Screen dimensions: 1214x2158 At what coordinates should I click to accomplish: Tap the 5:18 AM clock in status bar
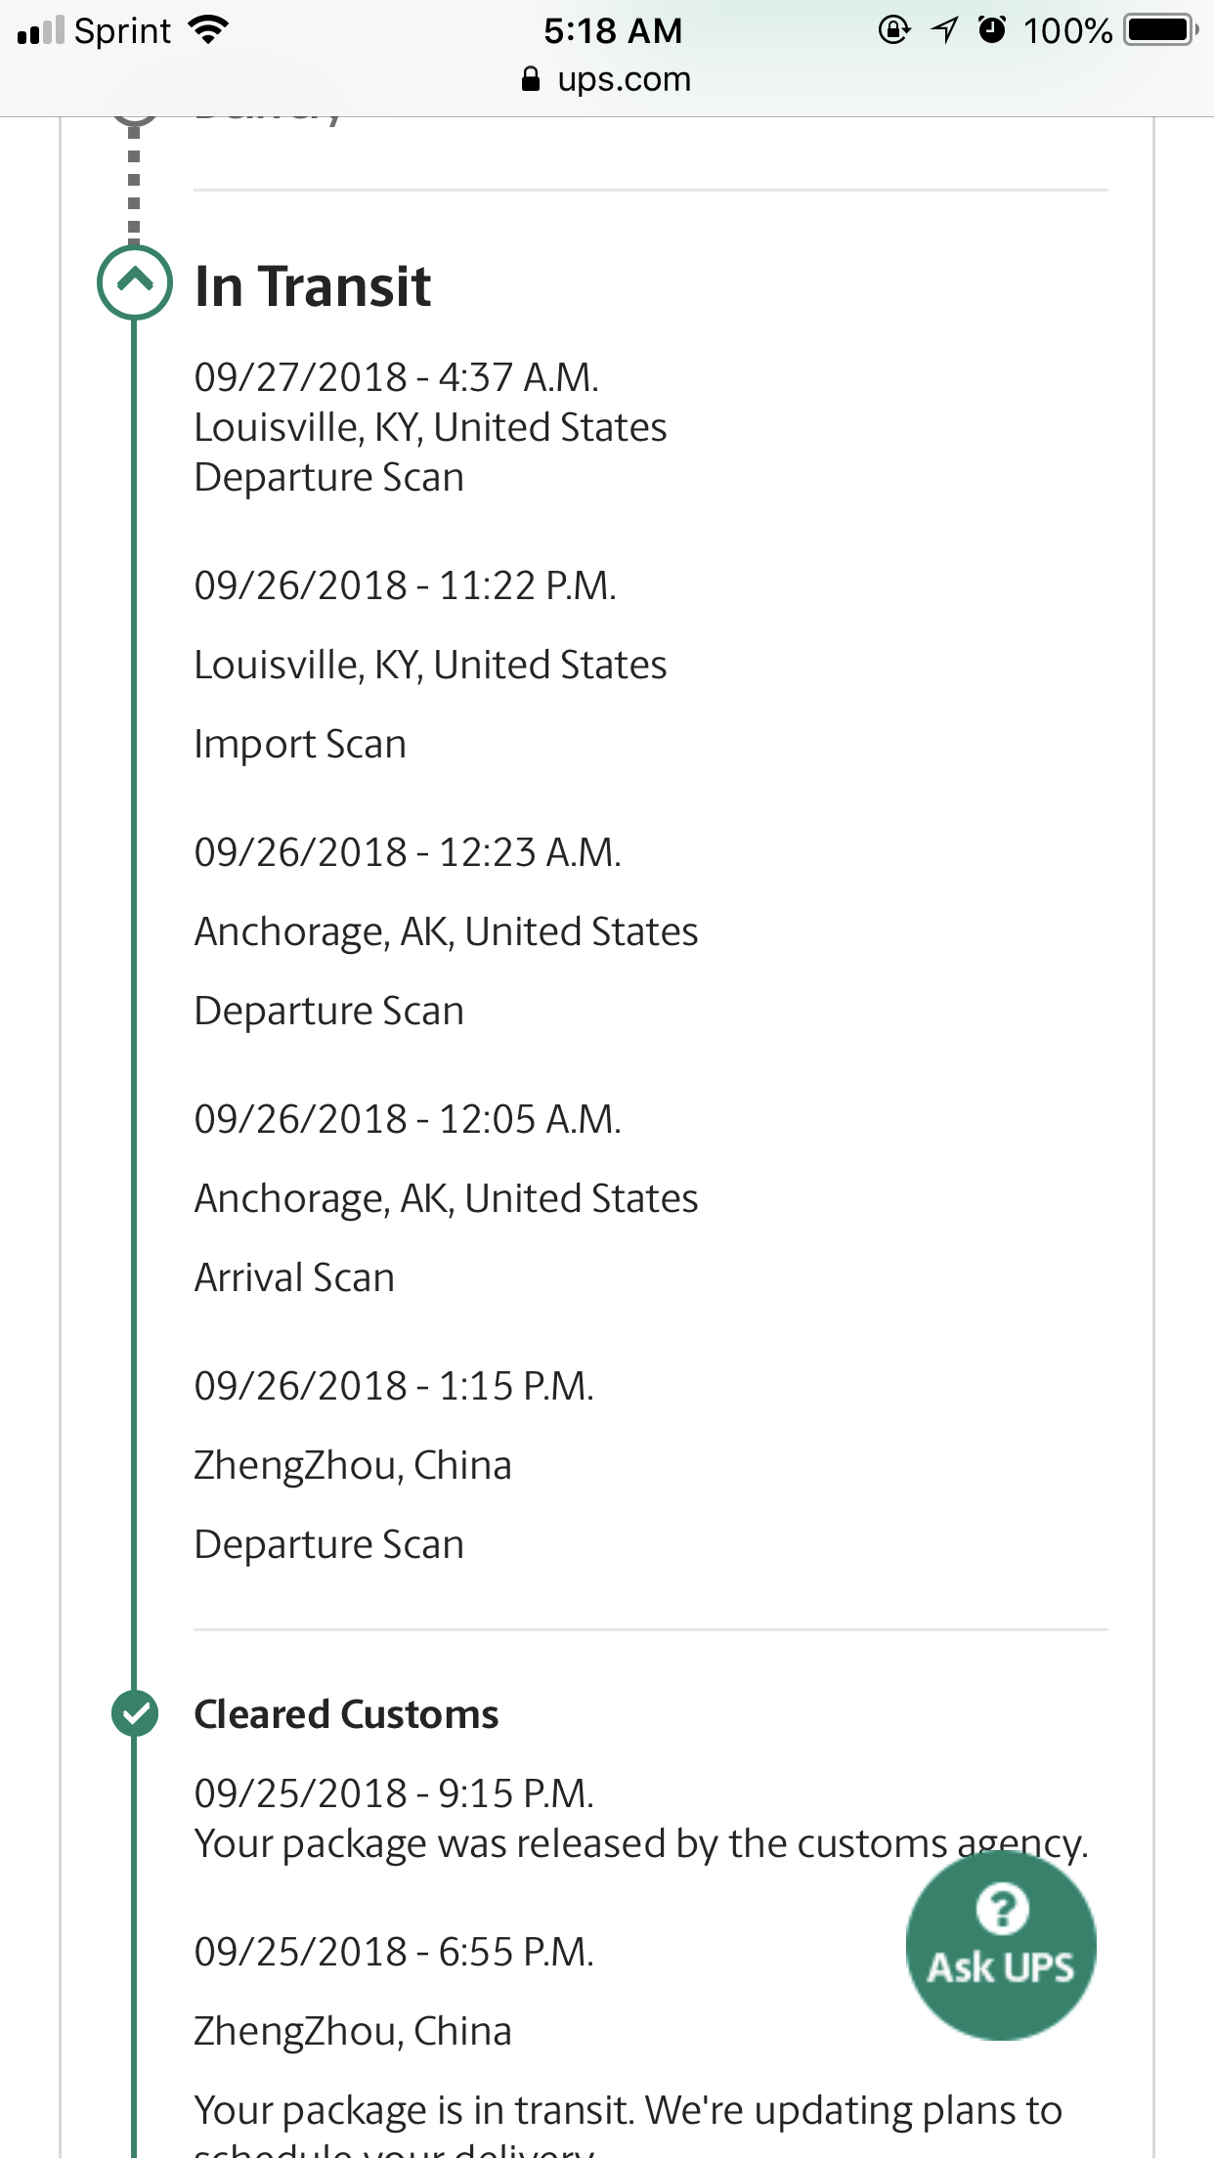point(613,31)
